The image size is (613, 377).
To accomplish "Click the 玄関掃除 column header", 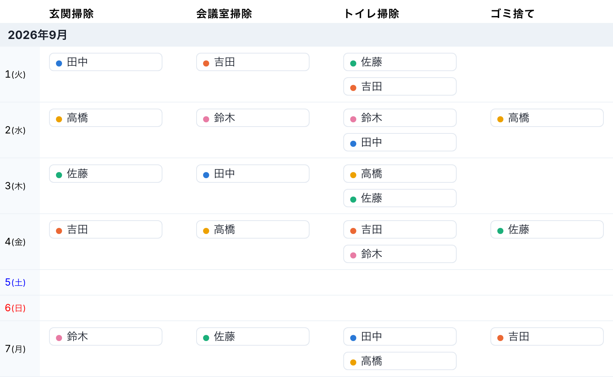I will [72, 14].
